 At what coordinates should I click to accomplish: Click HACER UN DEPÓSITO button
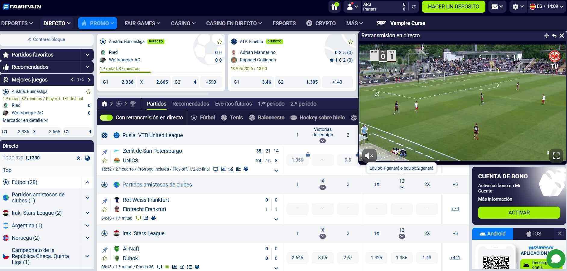pyautogui.click(x=453, y=7)
